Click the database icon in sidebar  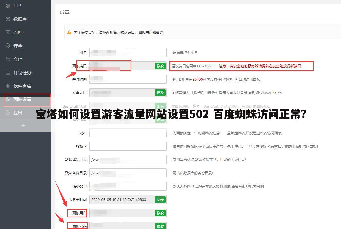pyautogui.click(x=8, y=19)
